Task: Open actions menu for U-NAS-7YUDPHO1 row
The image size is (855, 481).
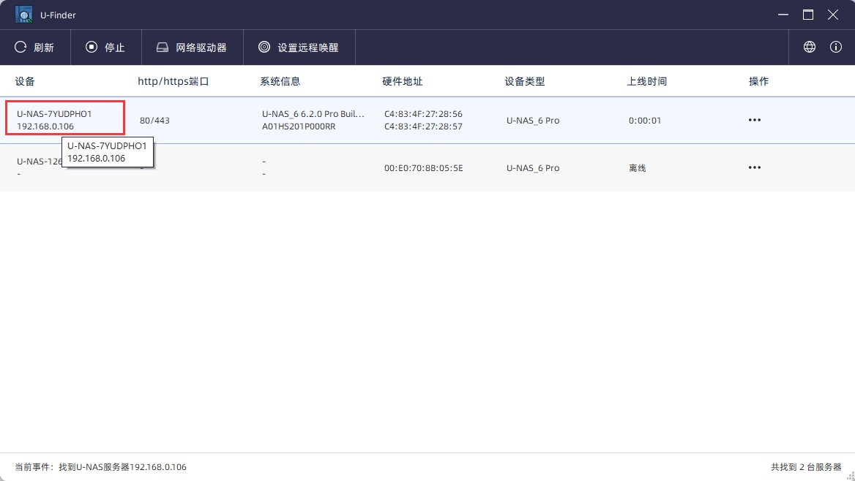Action: 755,120
